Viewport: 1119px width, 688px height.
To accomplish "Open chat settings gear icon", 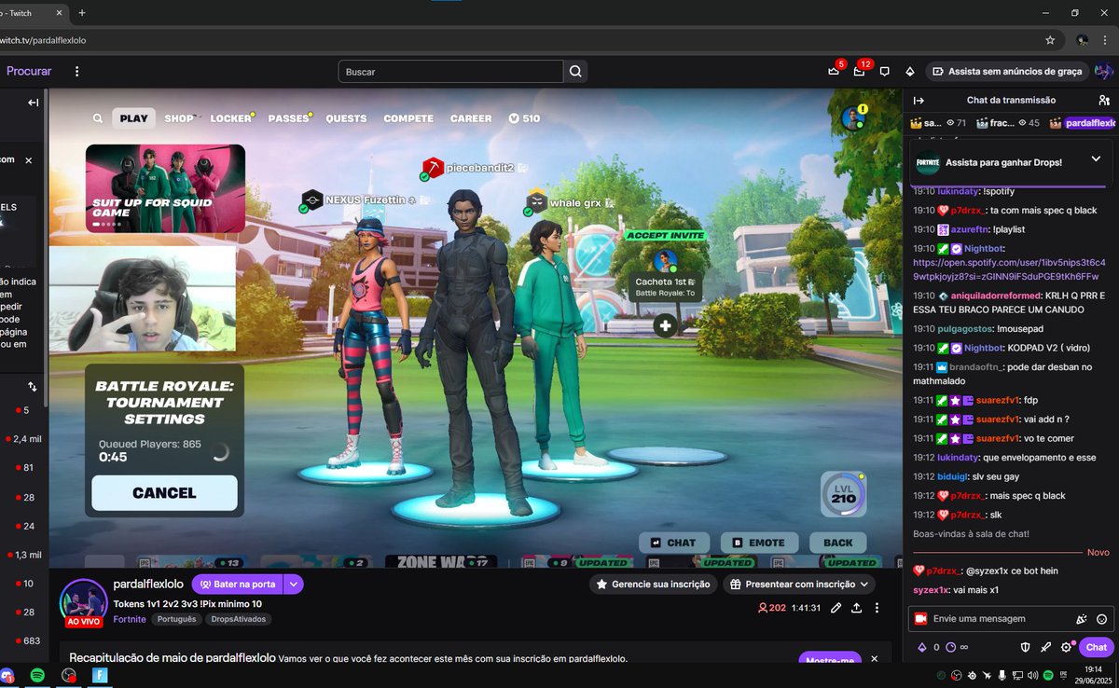I will tap(1067, 647).
